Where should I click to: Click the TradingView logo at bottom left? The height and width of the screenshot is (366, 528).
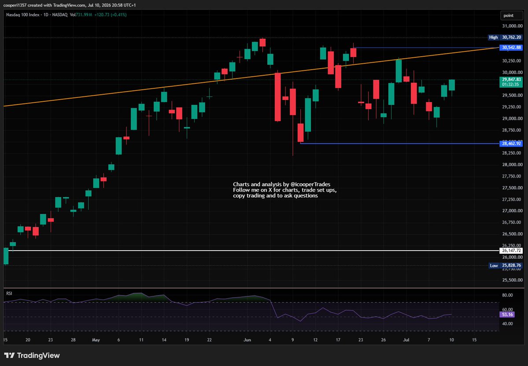point(32,355)
